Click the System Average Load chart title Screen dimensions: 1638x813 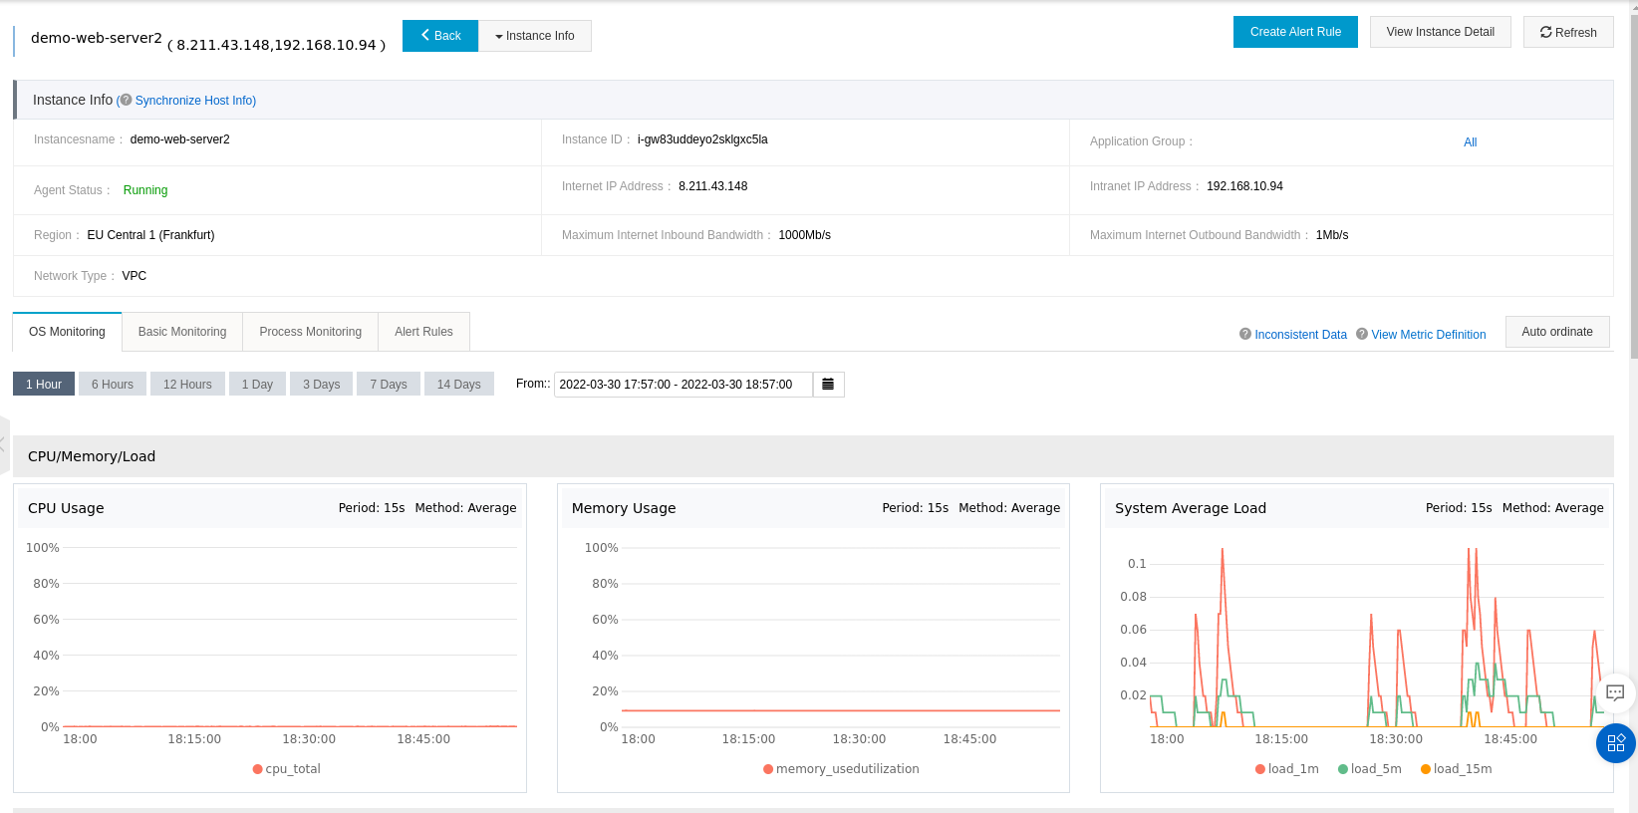click(1191, 508)
